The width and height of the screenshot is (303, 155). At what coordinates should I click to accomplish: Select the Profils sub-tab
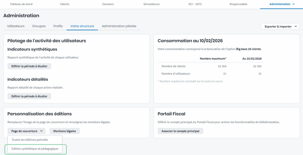[x=58, y=26]
